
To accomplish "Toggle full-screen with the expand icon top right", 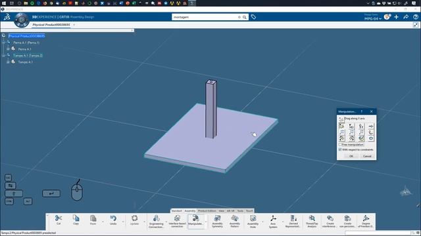I will pyautogui.click(x=416, y=25).
